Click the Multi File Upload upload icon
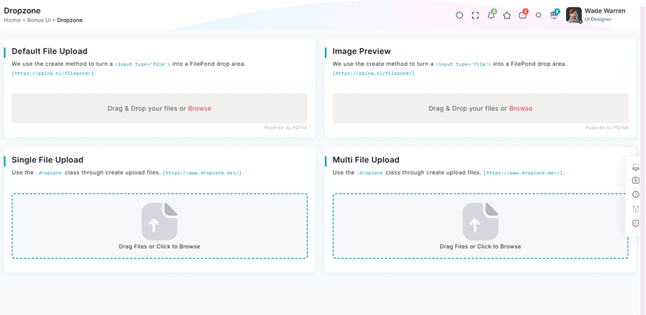 (480, 221)
